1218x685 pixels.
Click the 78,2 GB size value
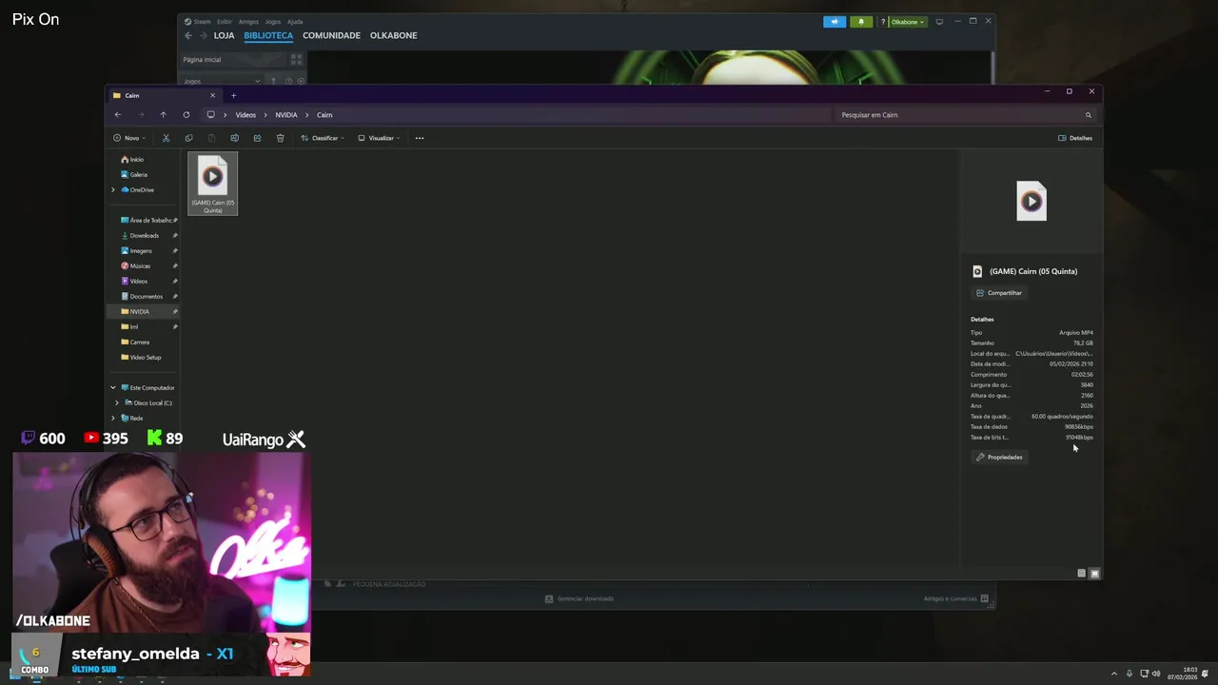point(1083,343)
